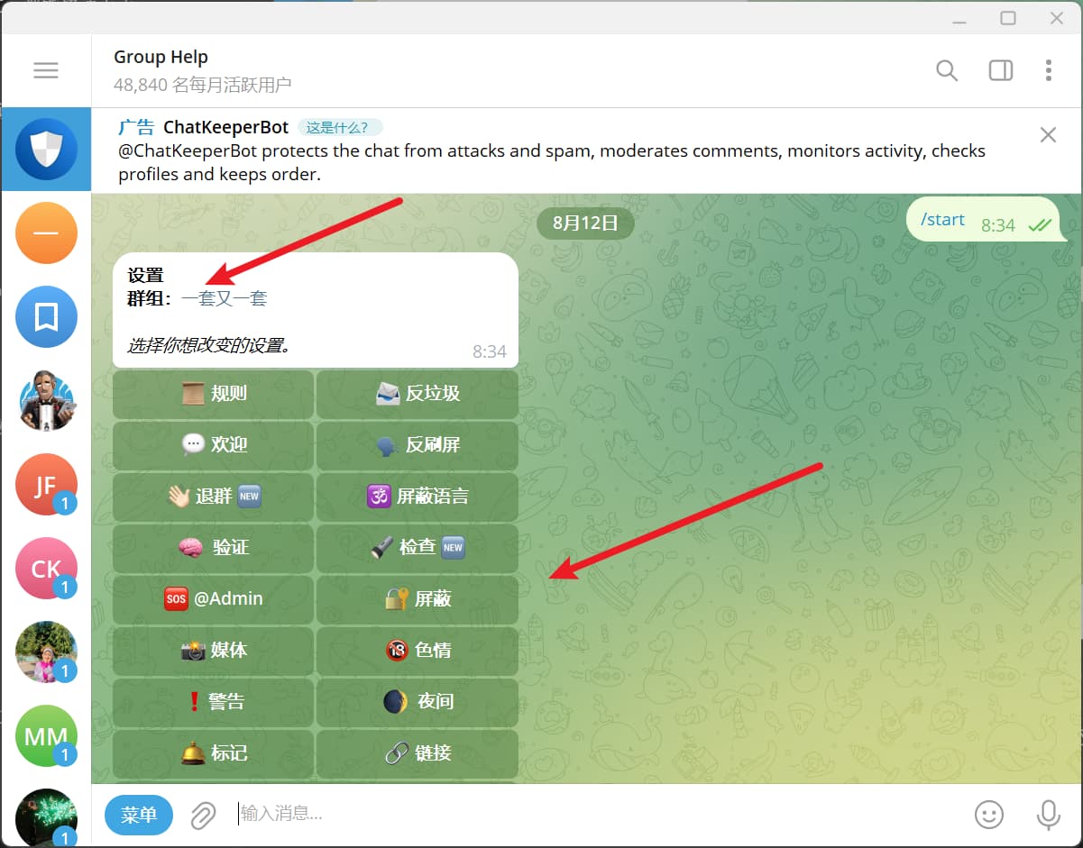The image size is (1083, 848).
Task: Open the JF contact chat
Action: pyautogui.click(x=46, y=484)
